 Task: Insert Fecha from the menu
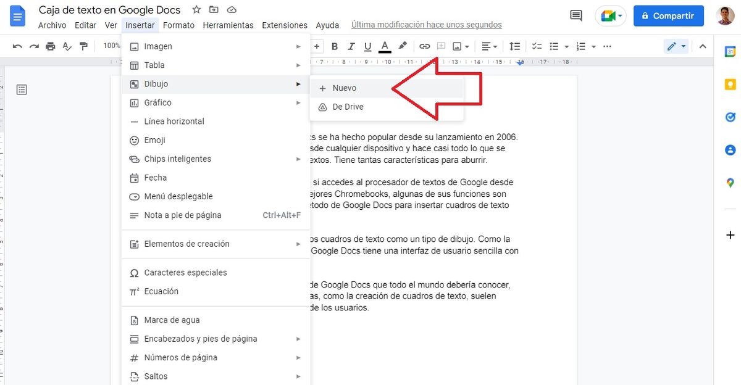[216, 178]
